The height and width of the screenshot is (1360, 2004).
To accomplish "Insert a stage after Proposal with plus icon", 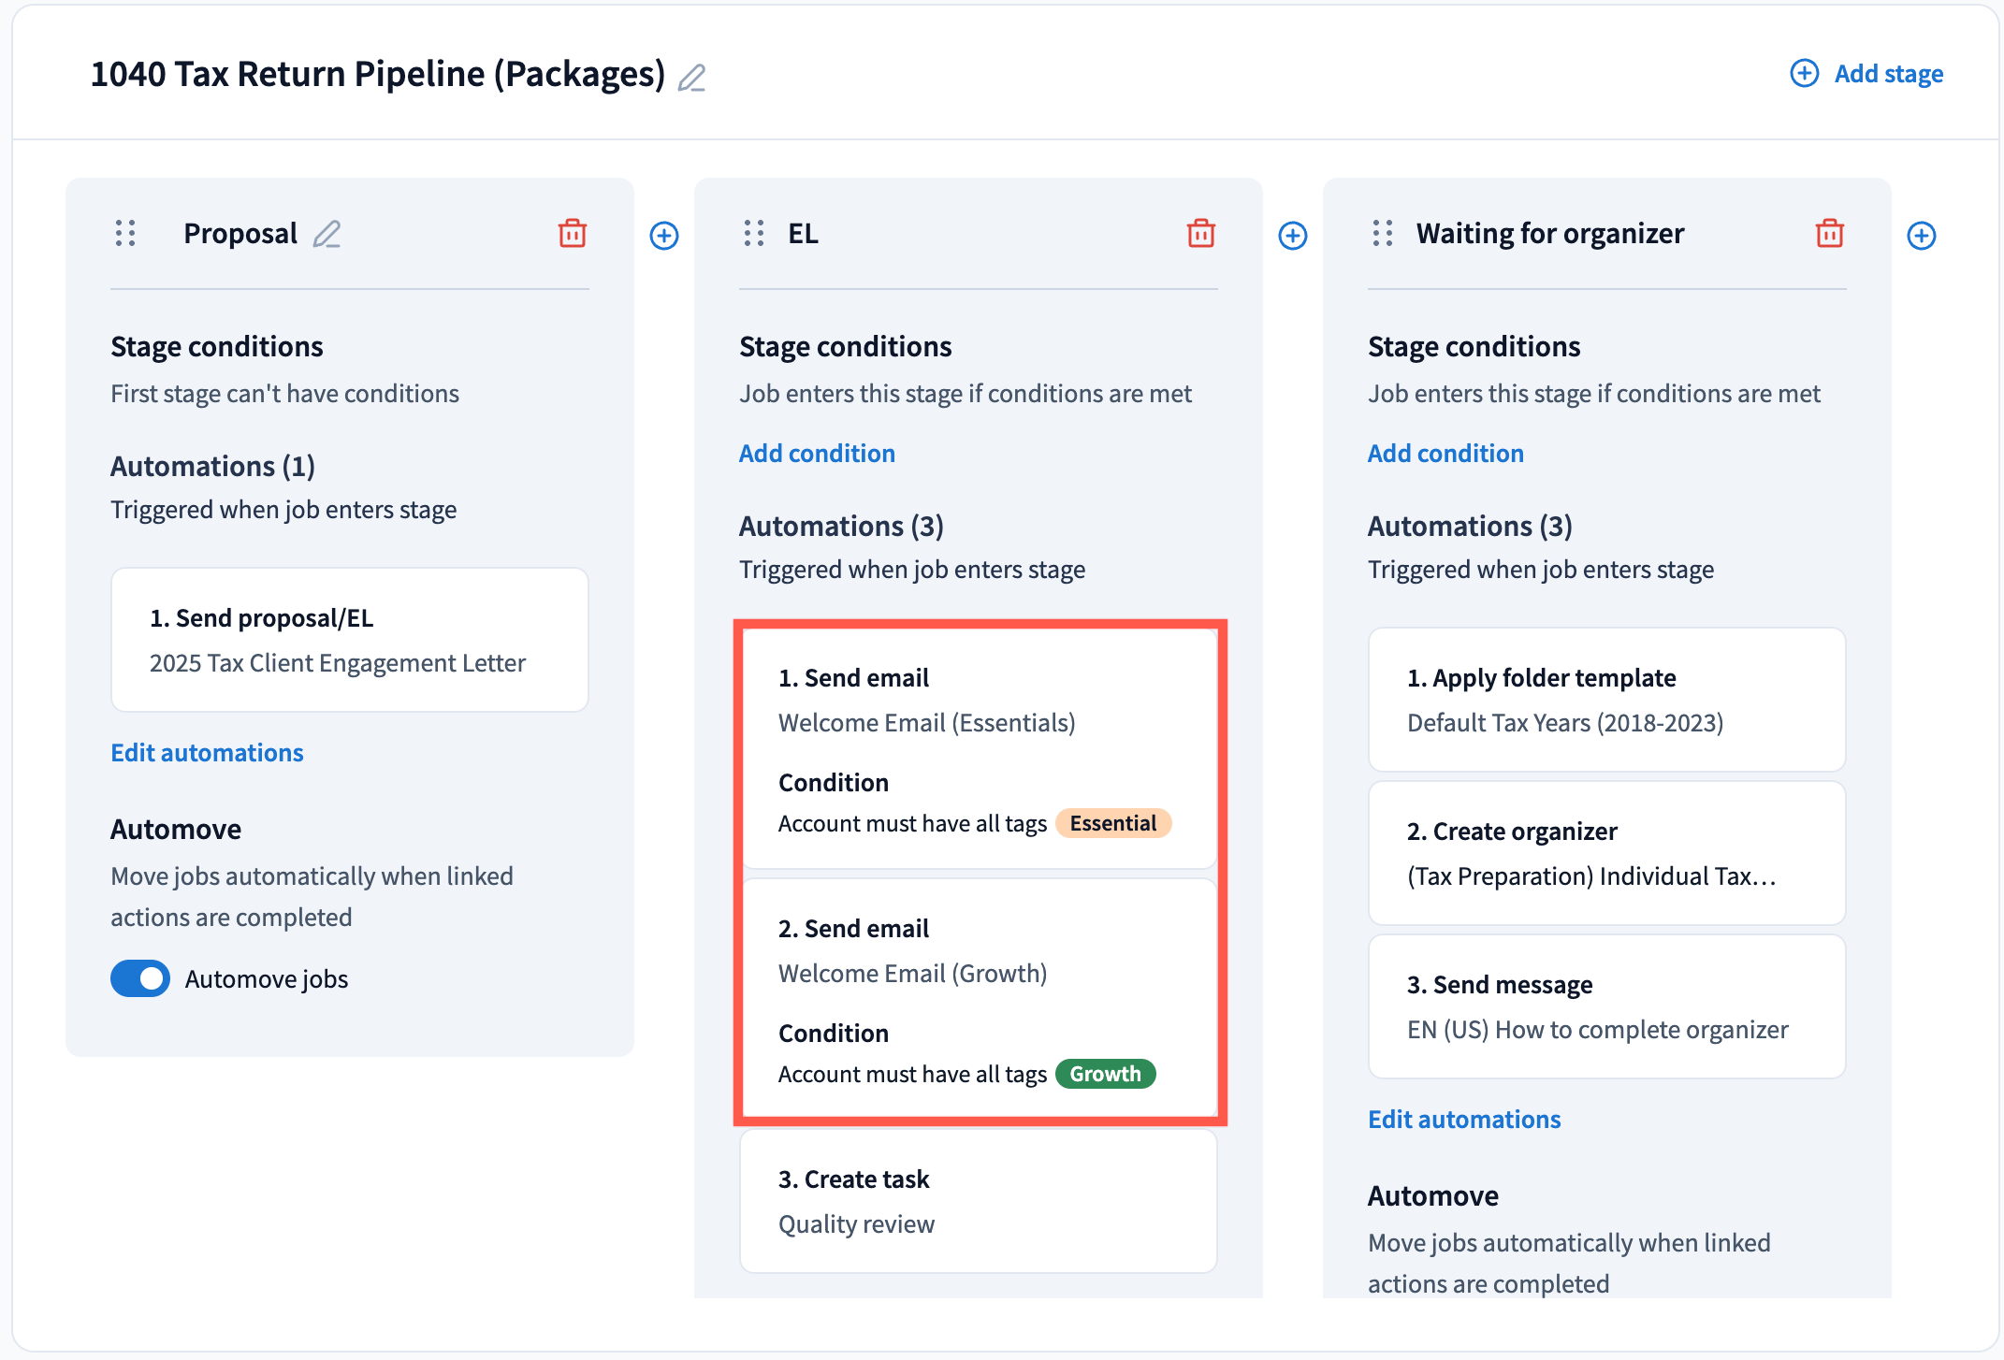I will tap(664, 236).
